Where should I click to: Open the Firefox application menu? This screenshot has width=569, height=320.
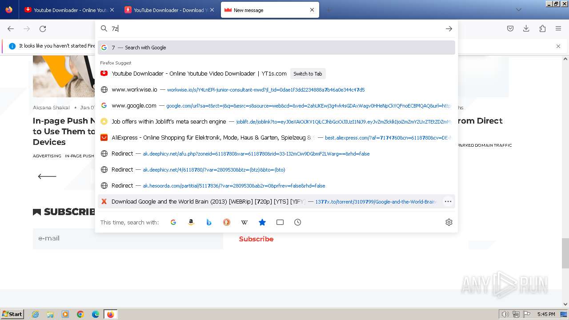click(x=558, y=28)
